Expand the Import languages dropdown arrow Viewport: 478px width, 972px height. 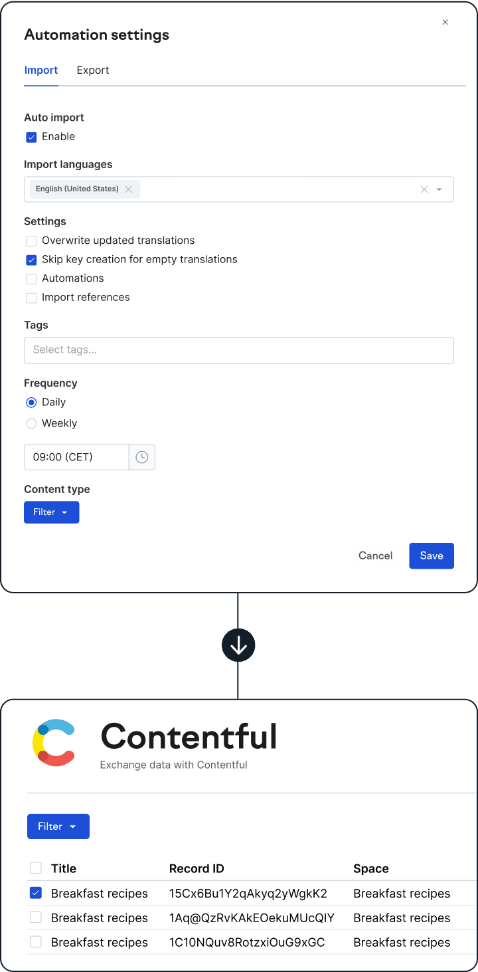439,189
